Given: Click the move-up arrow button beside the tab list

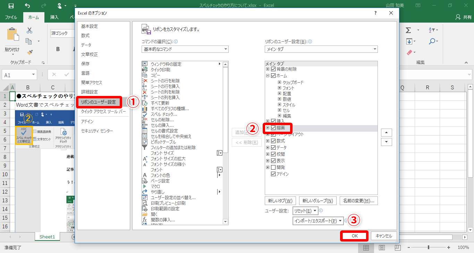Looking at the screenshot, I should (387, 132).
